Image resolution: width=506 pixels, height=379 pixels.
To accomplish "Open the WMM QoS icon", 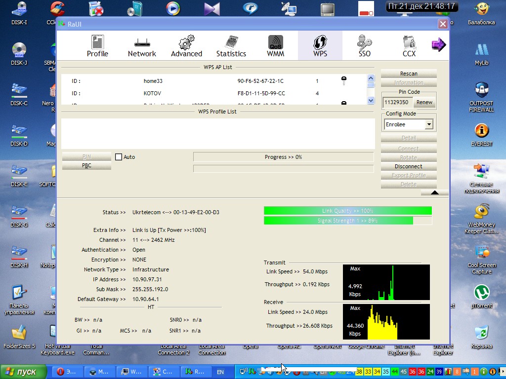I will (275, 46).
